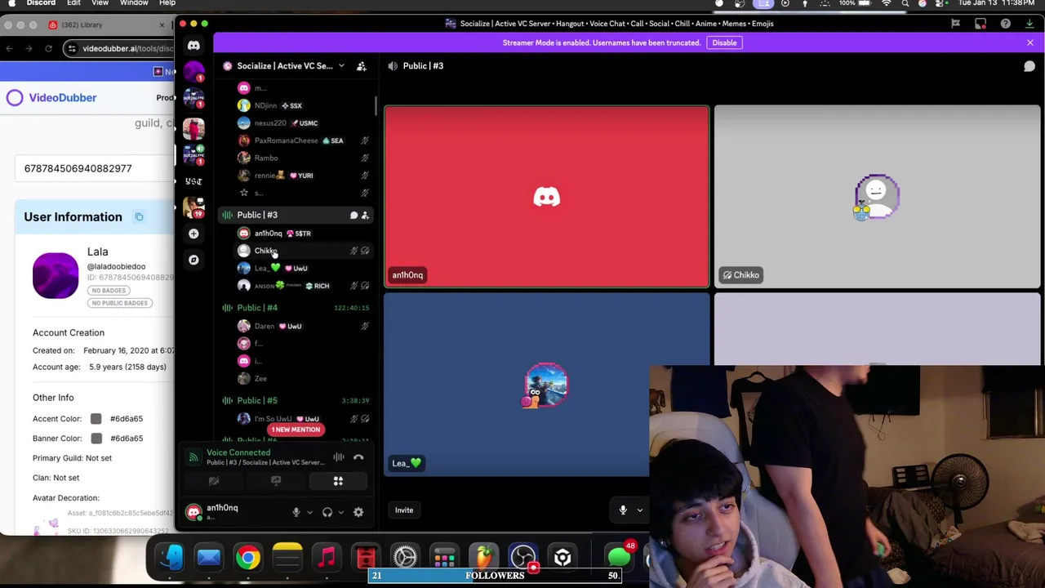
Task: Invite to Public #3 channel icon
Action: [x=365, y=215]
